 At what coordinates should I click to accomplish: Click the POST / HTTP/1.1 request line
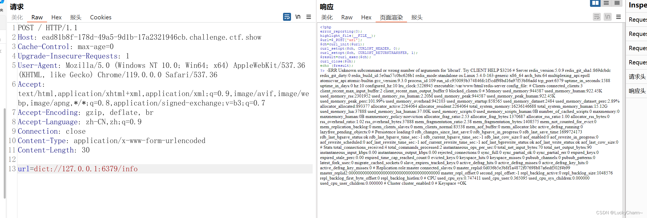tap(48, 28)
